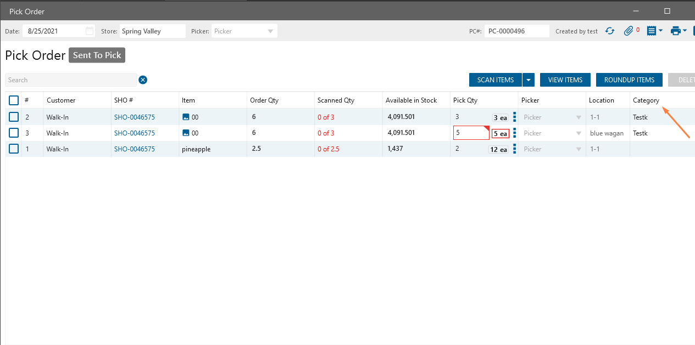This screenshot has width=695, height=345.
Task: Check the checkbox for pineapple row
Action: [x=14, y=149]
